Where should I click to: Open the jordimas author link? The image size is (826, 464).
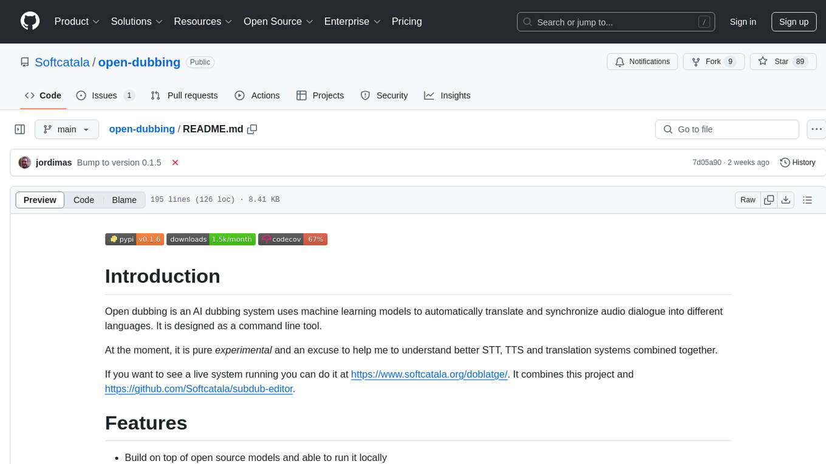tap(54, 163)
